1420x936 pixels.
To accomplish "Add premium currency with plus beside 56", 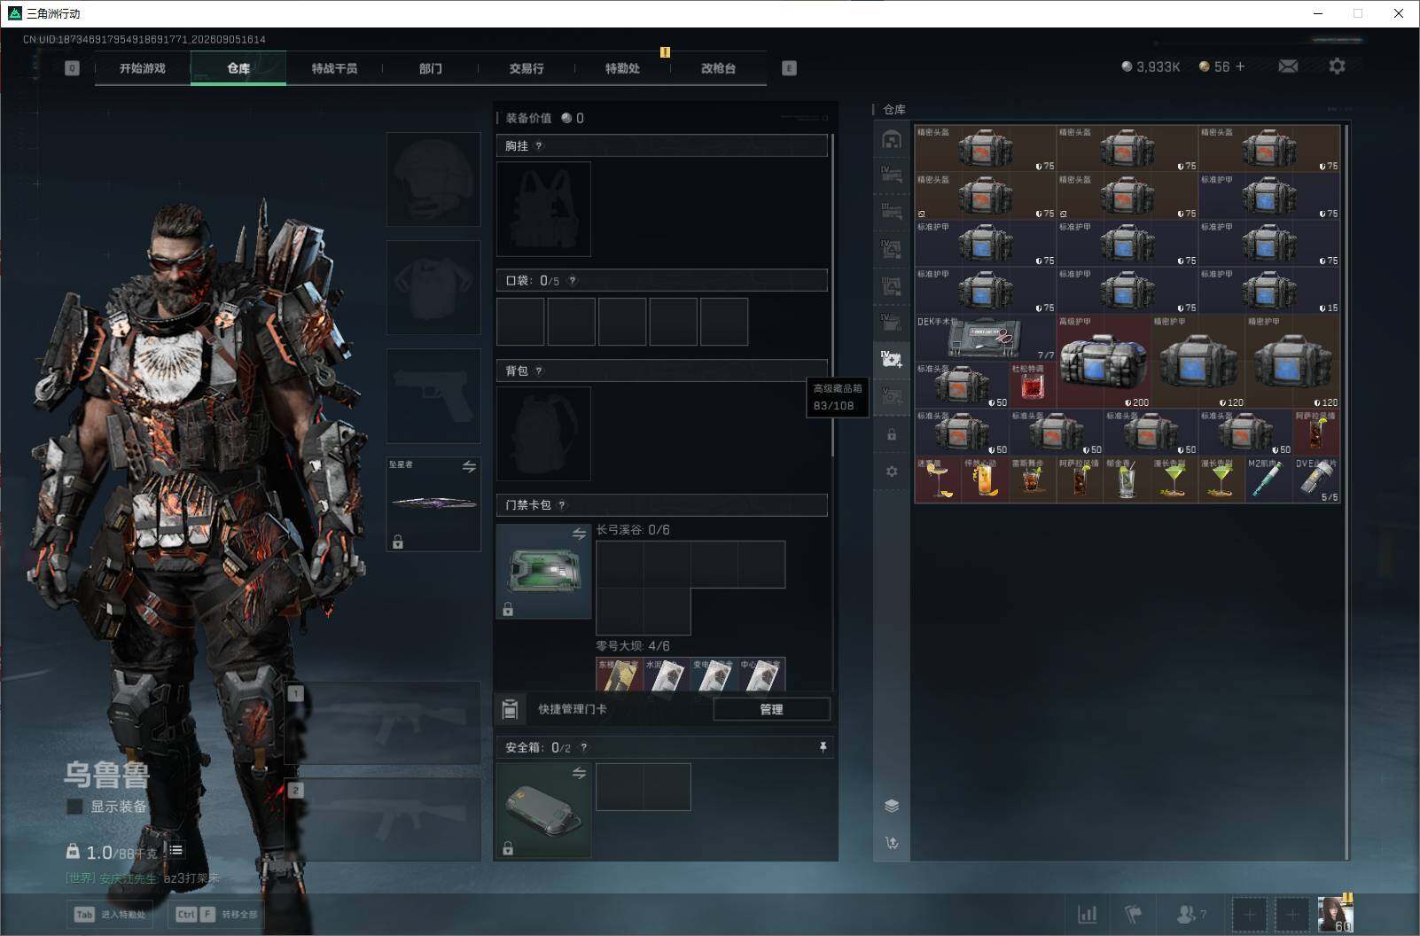I will (x=1240, y=66).
